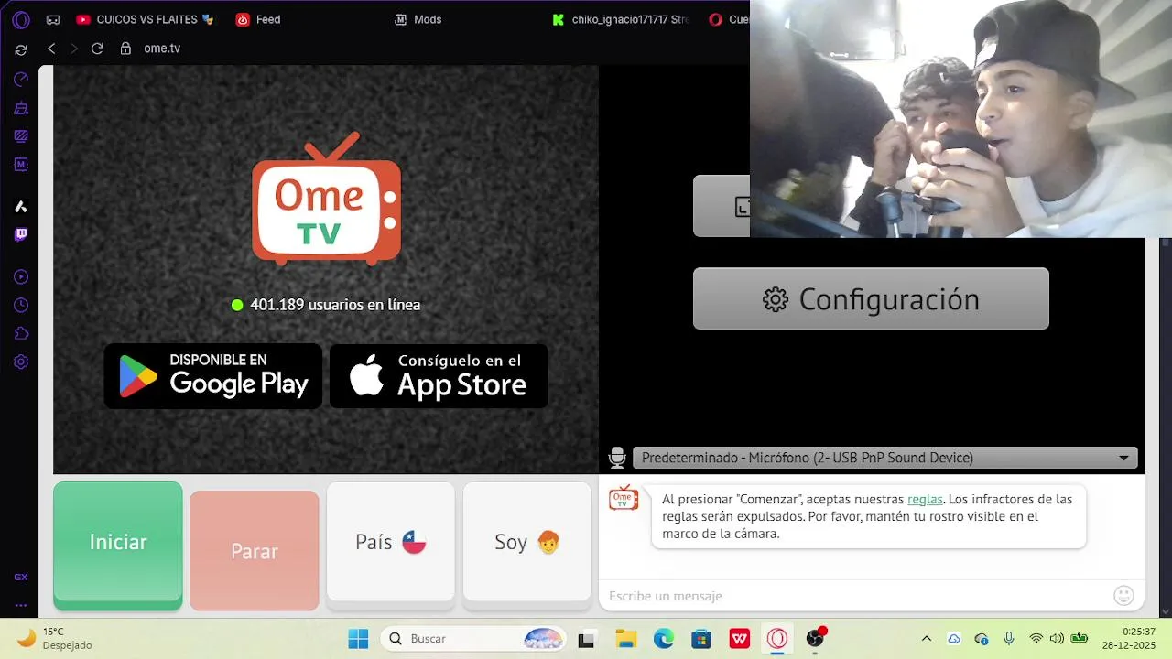Viewport: 1172px width, 659px height.
Task: Go forward in browser history
Action: click(x=74, y=49)
